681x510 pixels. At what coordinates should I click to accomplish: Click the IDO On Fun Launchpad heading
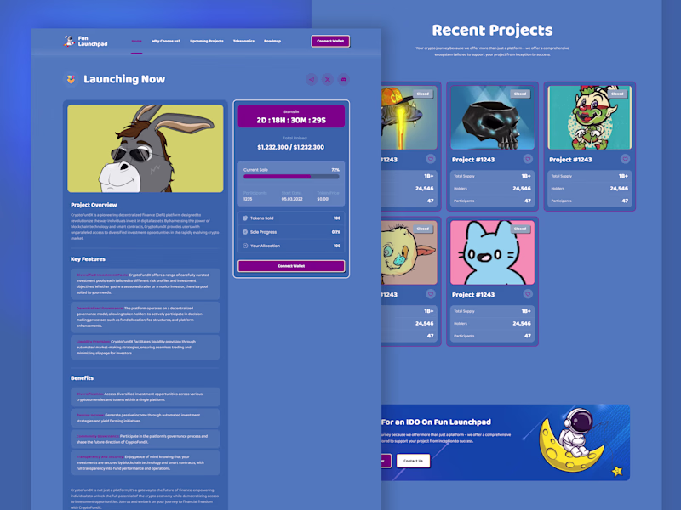click(436, 422)
